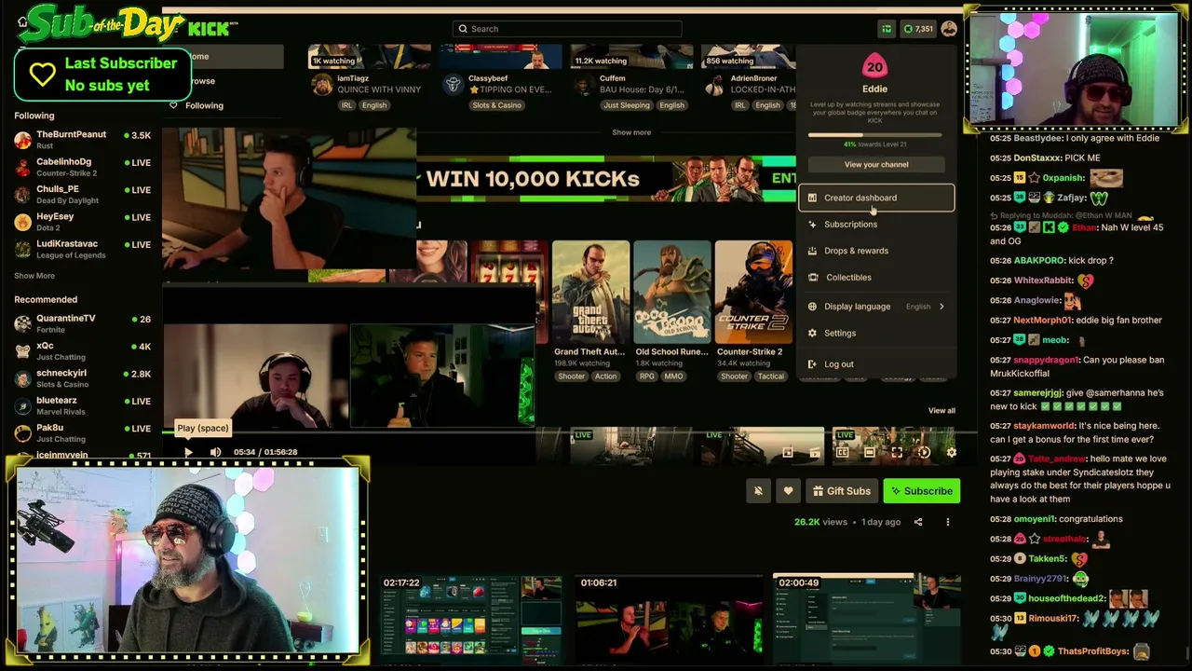Click the green Subscribe button
This screenshot has height=671, width=1192.
[x=921, y=491]
